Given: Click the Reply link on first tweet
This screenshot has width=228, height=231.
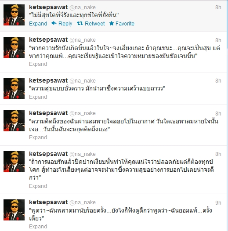Looking at the screenshot, I should click(65, 24).
